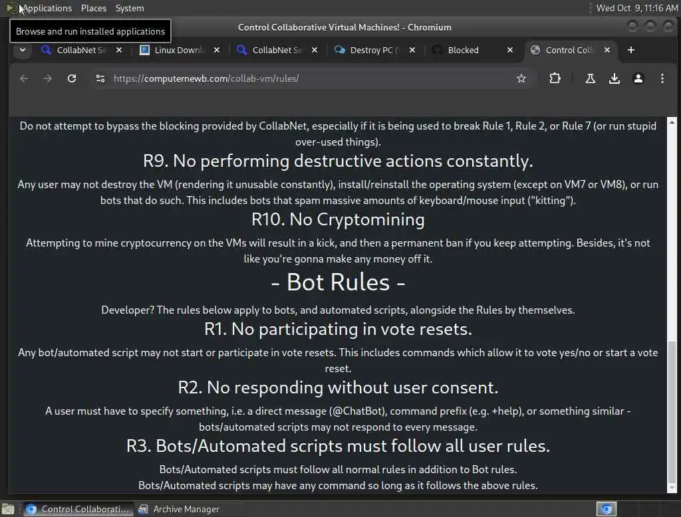Screen dimensions: 681x517
Task: Reload the current page
Action: [72, 78]
